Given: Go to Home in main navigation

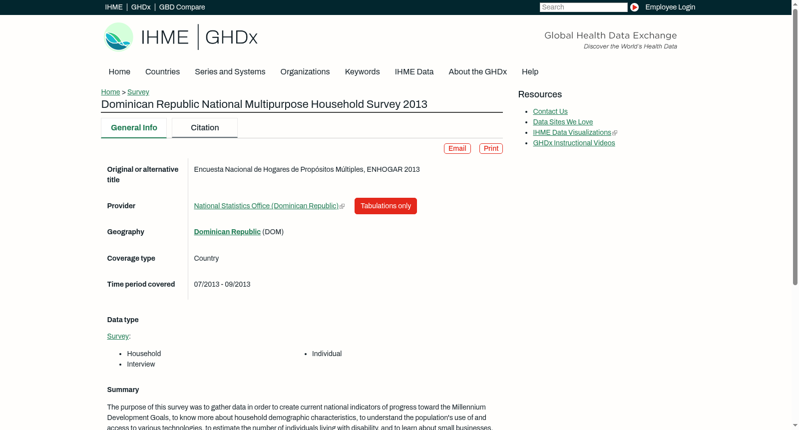Looking at the screenshot, I should (119, 72).
